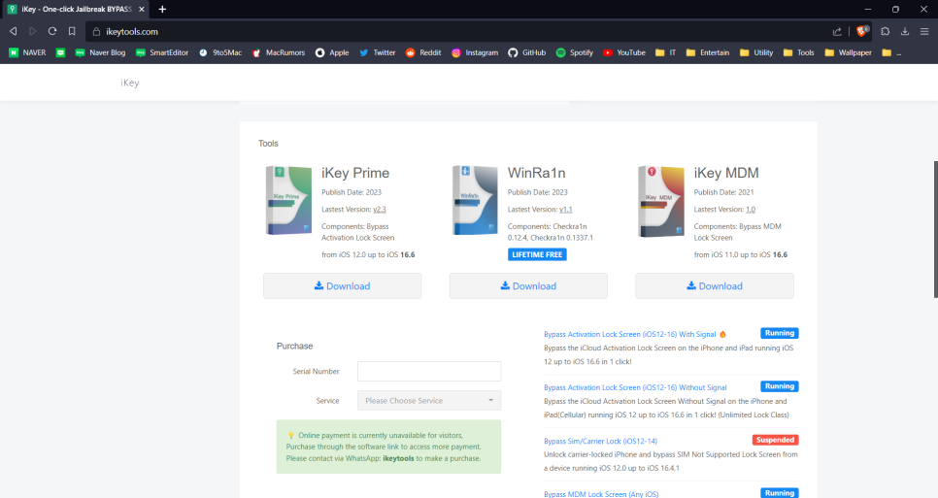This screenshot has width=938, height=498.
Task: Bookmark this page with bookmark icon
Action: 72,31
